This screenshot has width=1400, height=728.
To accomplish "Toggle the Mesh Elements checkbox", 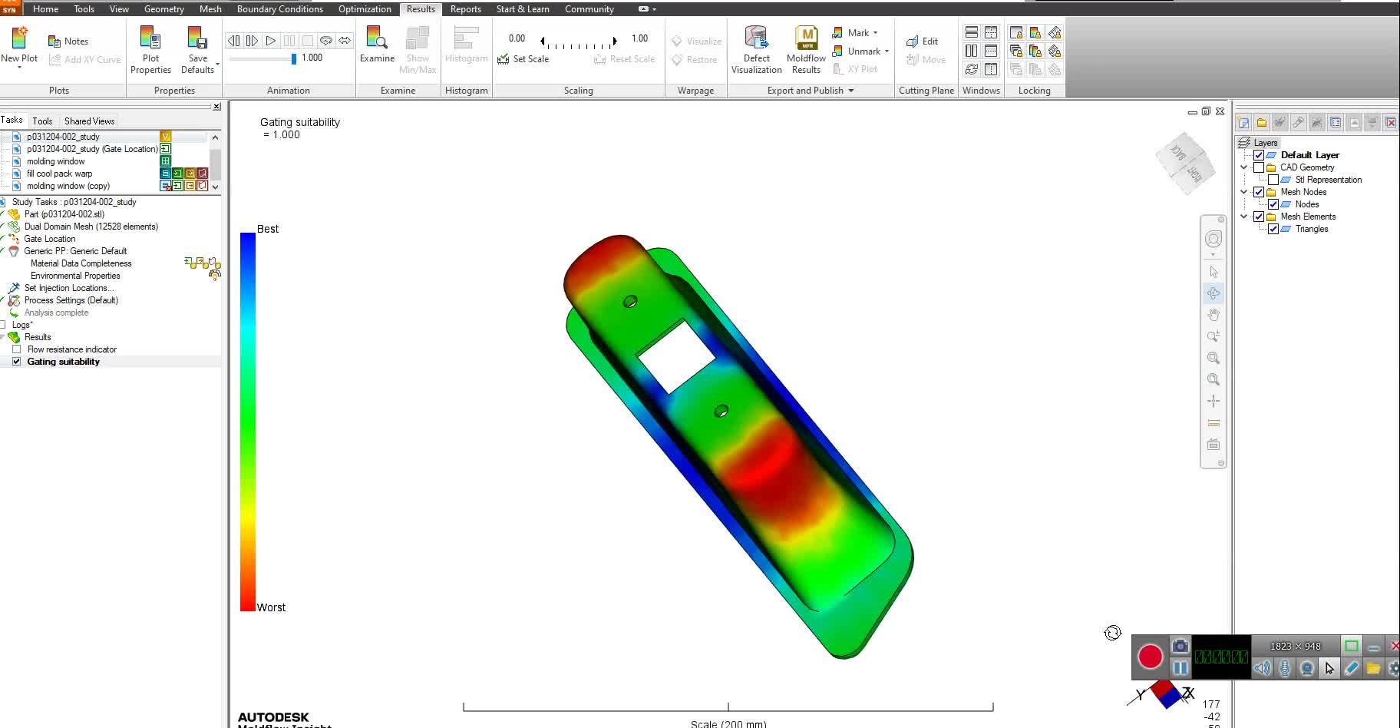I will click(1259, 217).
